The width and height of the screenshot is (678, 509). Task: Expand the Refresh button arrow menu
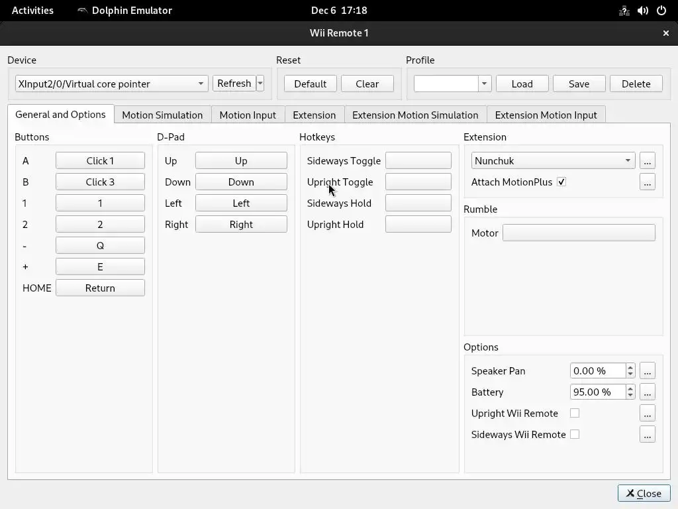pyautogui.click(x=260, y=83)
